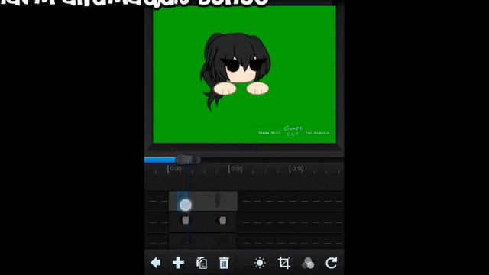This screenshot has width=489, height=275.
Task: Click the blue playback progress slider handle
Action: coord(189,160)
